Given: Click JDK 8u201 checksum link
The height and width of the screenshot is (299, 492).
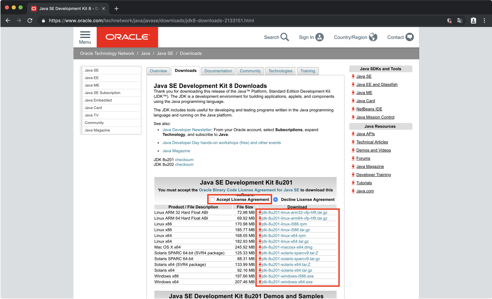Looking at the screenshot, I should (x=184, y=160).
